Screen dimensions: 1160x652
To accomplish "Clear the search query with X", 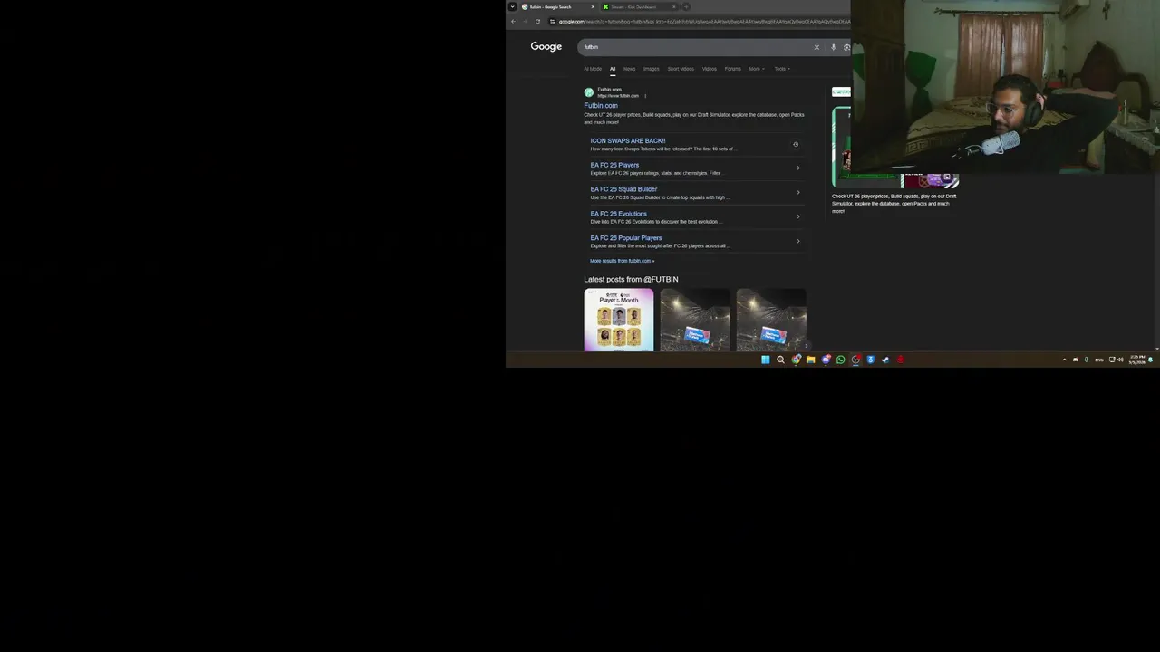I will pos(817,47).
